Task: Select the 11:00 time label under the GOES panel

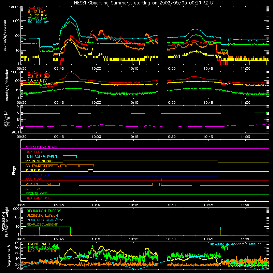Action: (245, 137)
